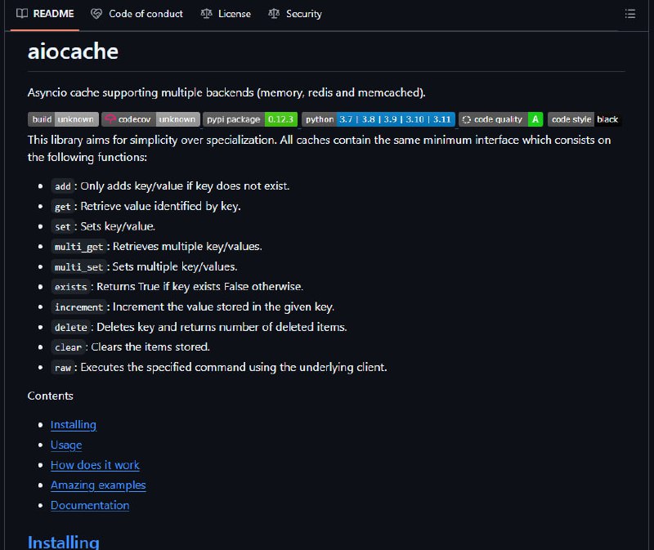The width and height of the screenshot is (654, 550).
Task: Click the 'Contents' label text
Action: [51, 396]
